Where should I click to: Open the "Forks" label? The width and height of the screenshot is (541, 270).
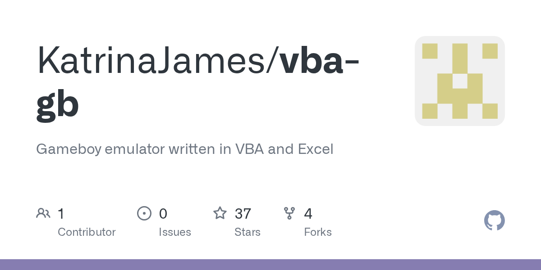317,232
